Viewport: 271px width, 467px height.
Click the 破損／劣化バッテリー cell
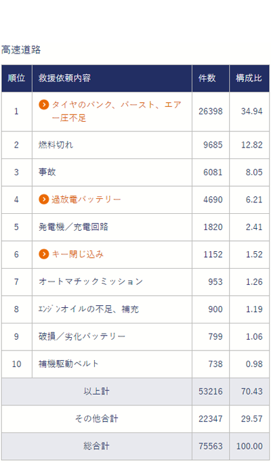pos(112,336)
